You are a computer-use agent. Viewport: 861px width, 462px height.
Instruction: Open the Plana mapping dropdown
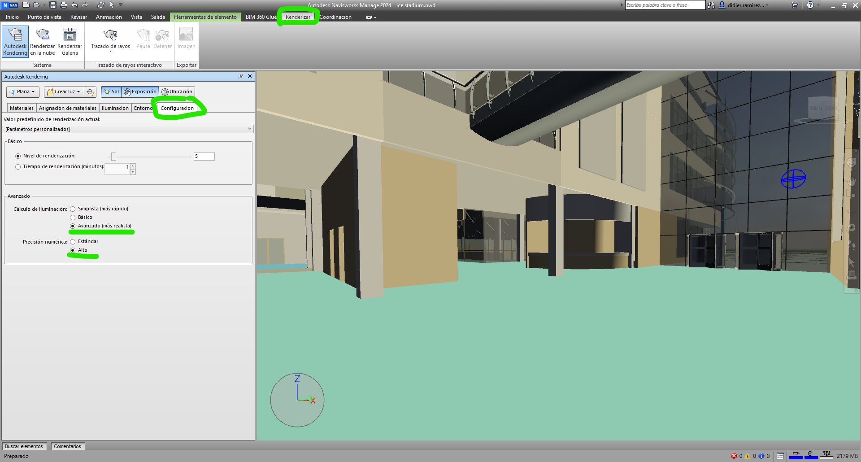pyautogui.click(x=23, y=92)
